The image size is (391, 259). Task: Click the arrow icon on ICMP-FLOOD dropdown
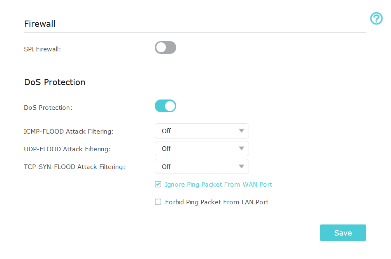pos(241,131)
